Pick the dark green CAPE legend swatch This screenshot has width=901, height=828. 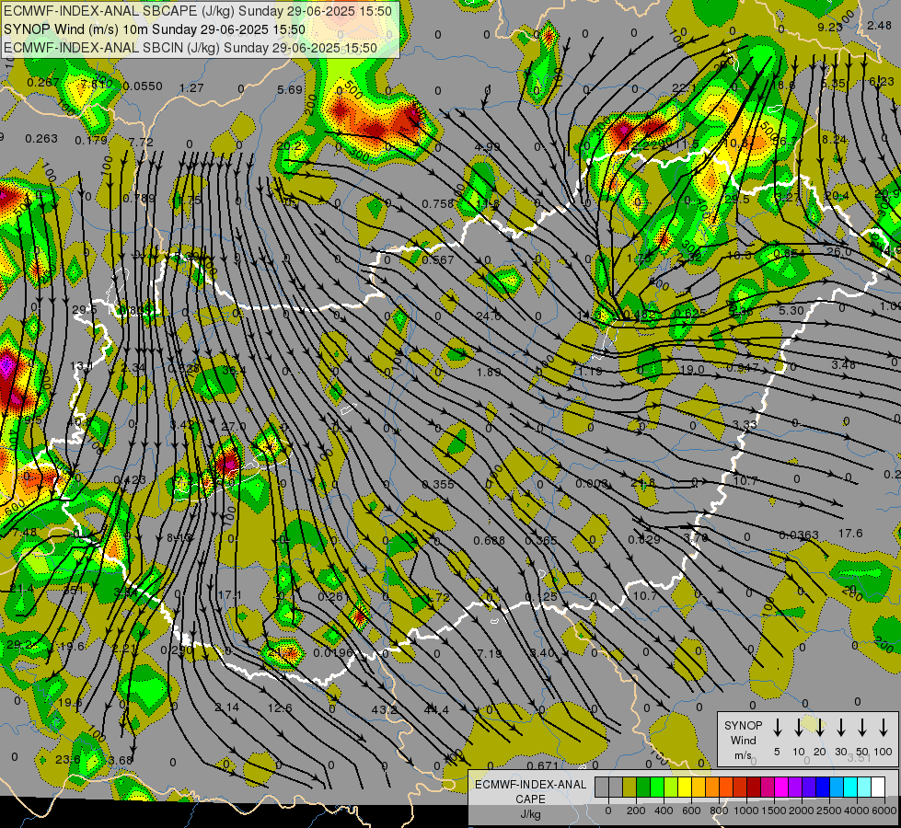[x=643, y=788]
